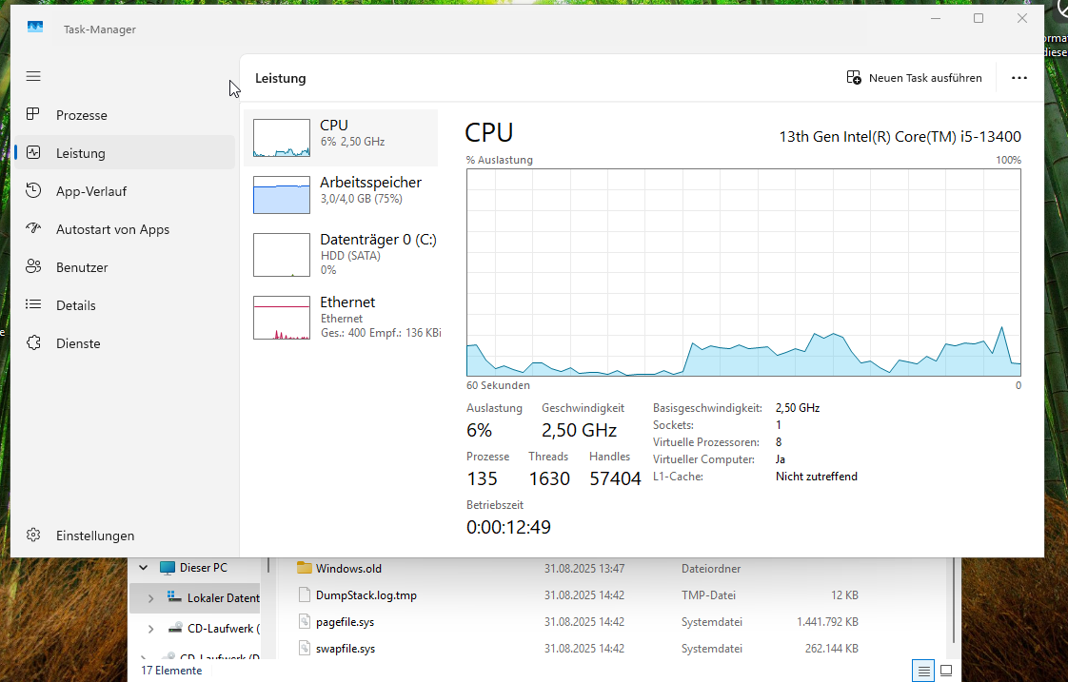Click the Autostart von Apps gauge icon

click(x=33, y=228)
